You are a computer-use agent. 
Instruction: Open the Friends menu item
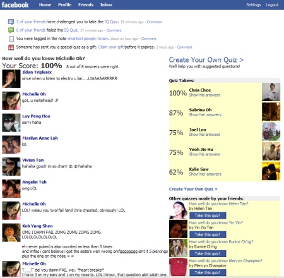(x=86, y=4)
